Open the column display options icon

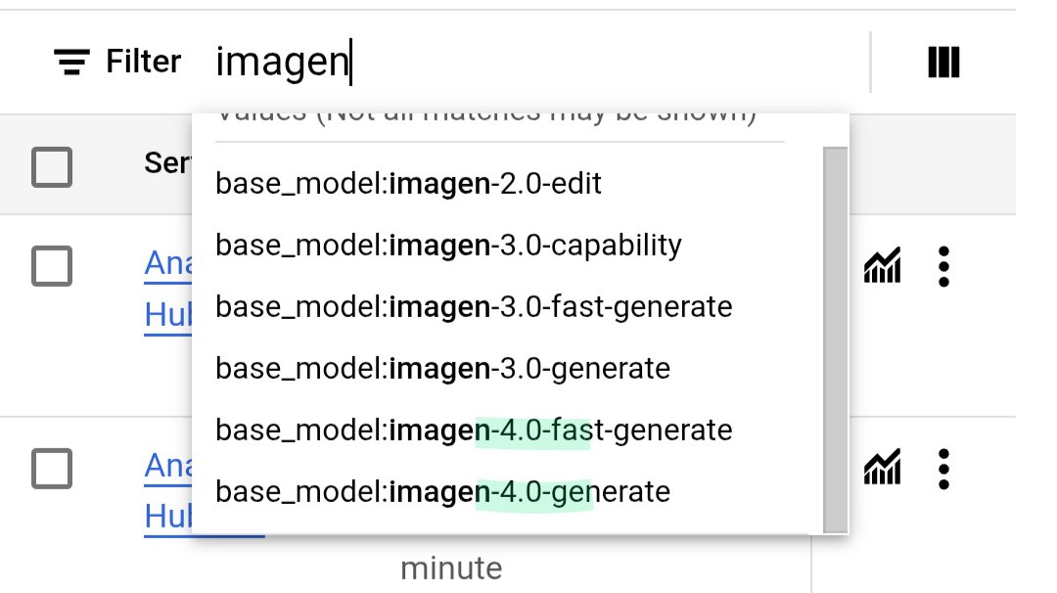[942, 61]
